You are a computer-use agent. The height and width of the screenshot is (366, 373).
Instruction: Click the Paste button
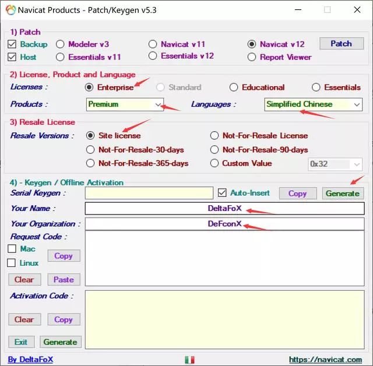[64, 279]
